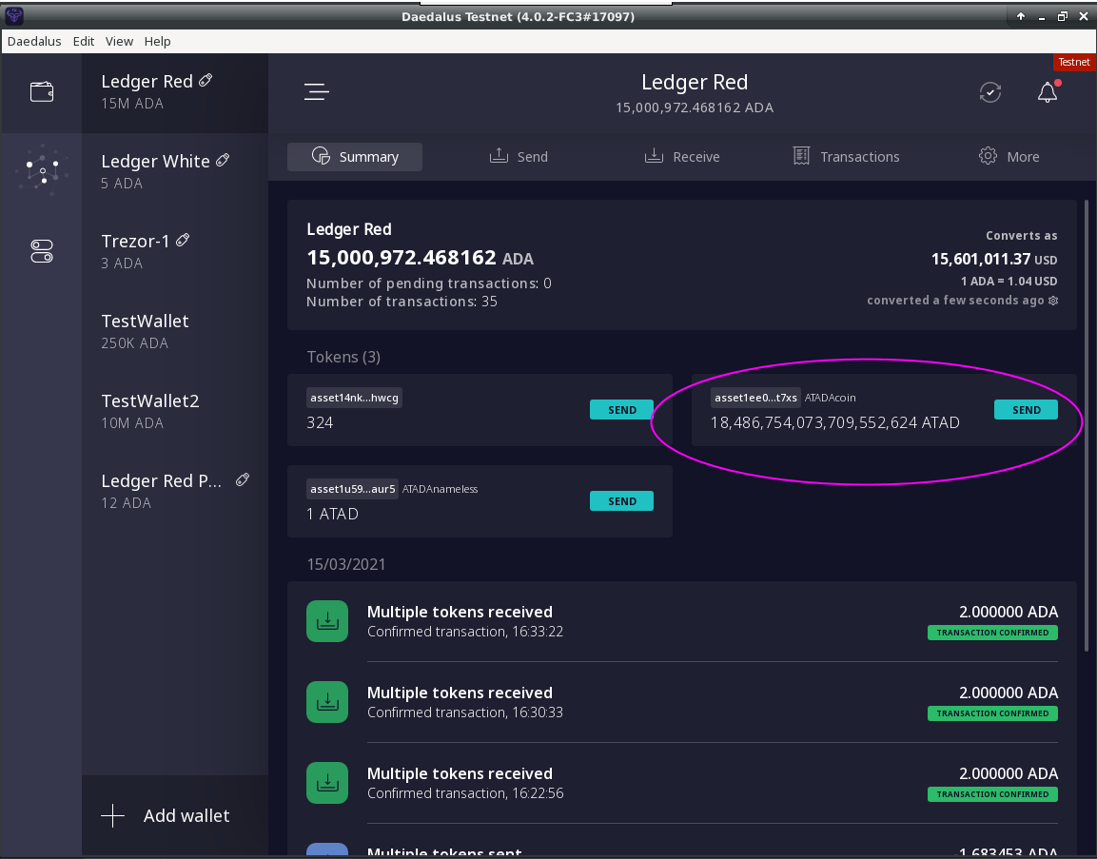This screenshot has width=1097, height=859.
Task: Expand the 16:30:33 Multiple tokens received transaction
Action: pyautogui.click(x=682, y=702)
